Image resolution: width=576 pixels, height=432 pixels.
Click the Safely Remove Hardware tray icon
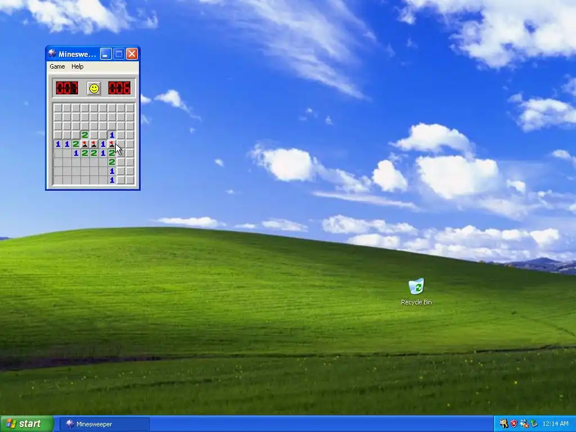pos(534,424)
